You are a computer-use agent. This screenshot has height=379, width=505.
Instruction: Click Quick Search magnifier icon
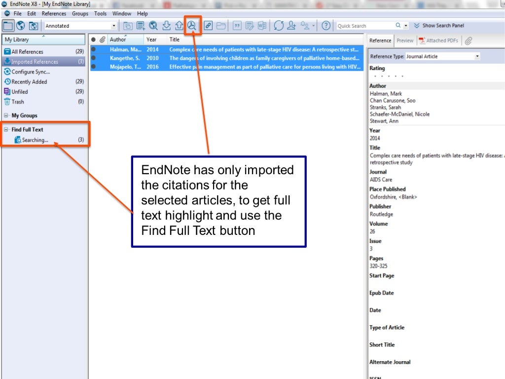[398, 25]
